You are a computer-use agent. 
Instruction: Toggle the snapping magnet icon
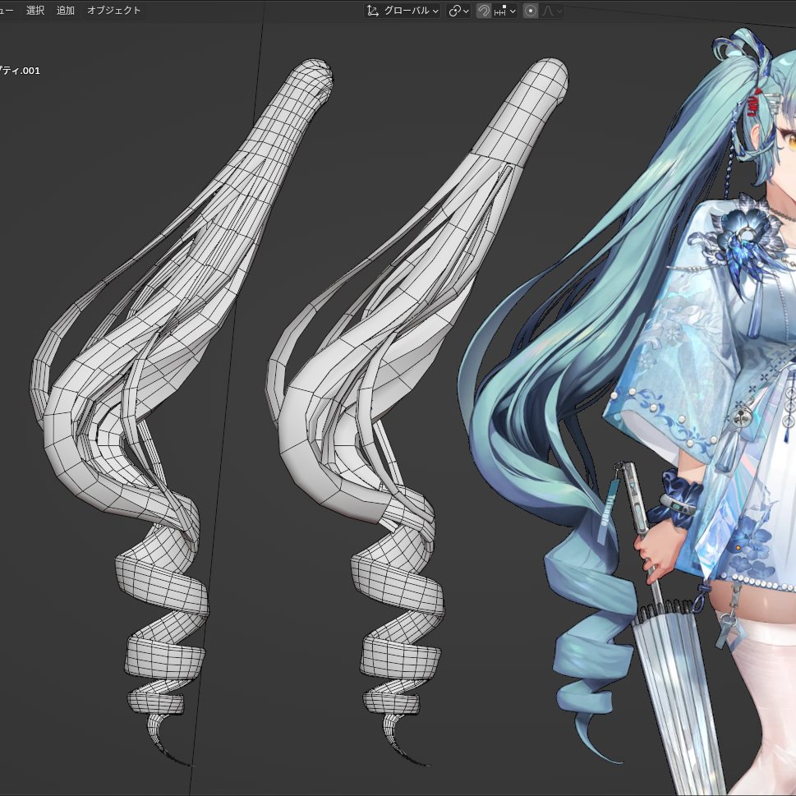[x=483, y=11]
